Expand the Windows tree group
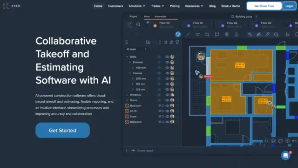The height and width of the screenshot is (168, 298). click(x=127, y=95)
